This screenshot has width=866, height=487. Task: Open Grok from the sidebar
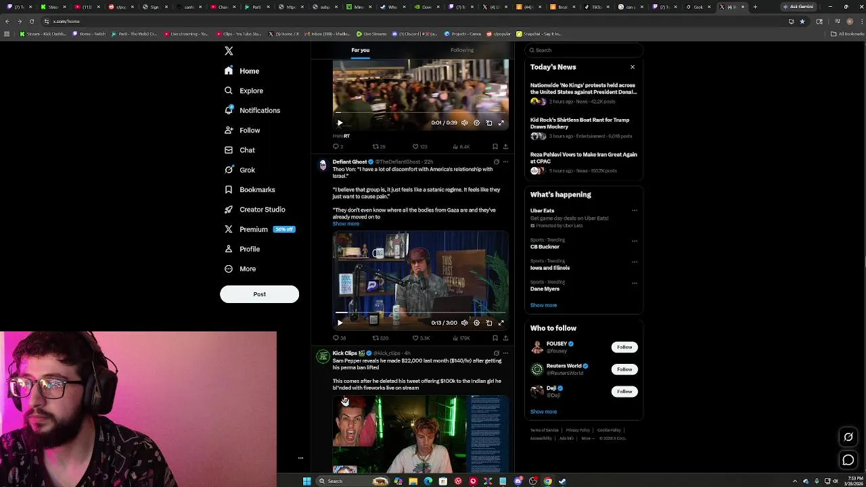click(240, 170)
